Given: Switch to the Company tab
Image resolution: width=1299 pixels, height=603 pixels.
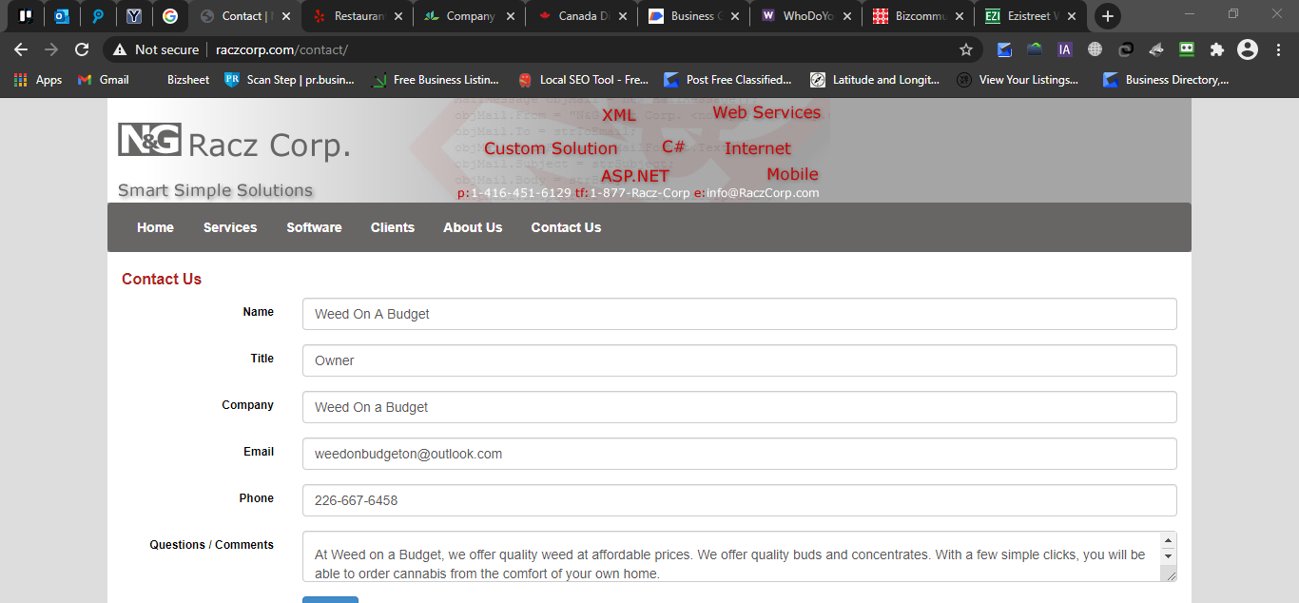Looking at the screenshot, I should tap(471, 16).
